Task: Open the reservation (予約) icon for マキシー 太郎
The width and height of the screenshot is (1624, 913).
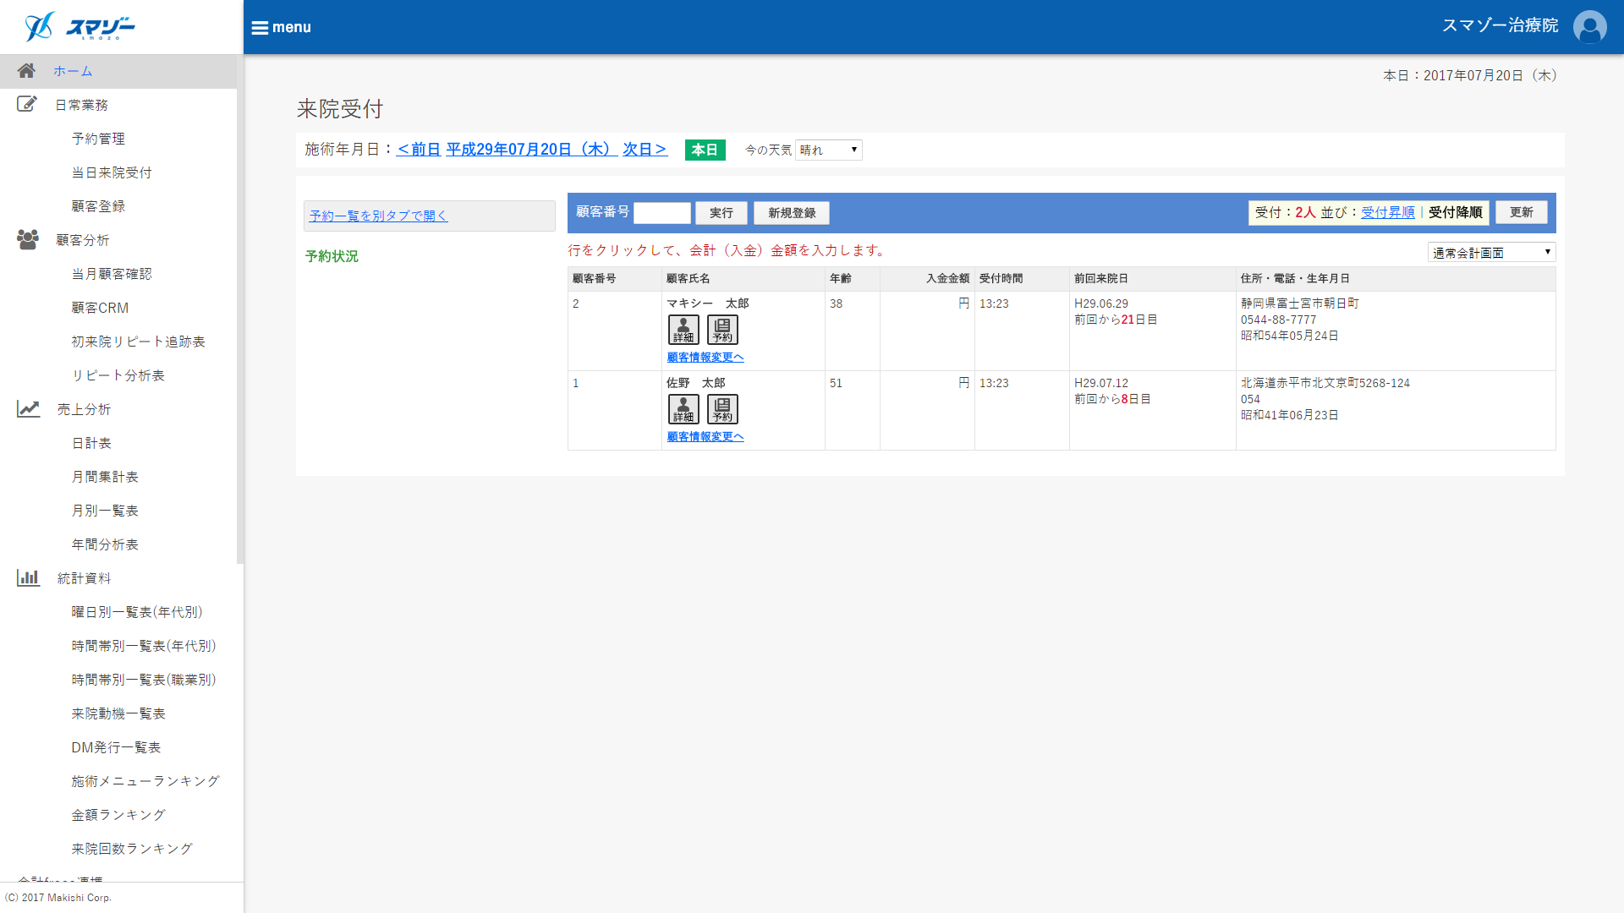Action: coord(722,330)
